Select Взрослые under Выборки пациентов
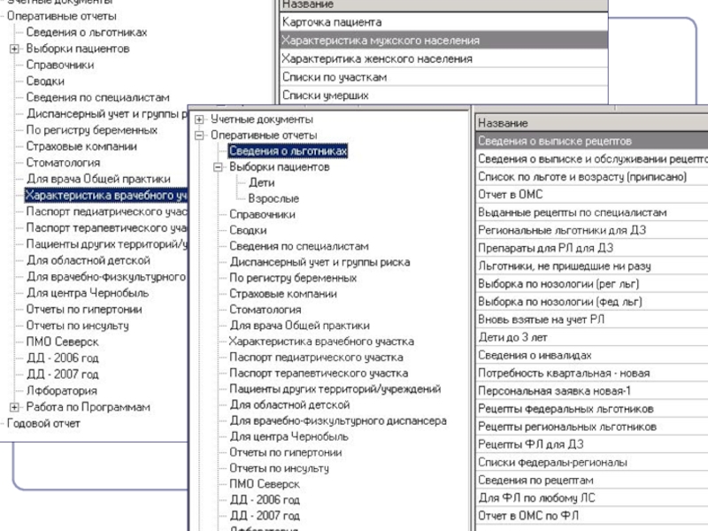 coord(273,198)
